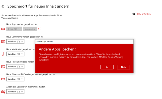Image resolution: width=162 pixels, height=99 pixels.
Task: Click the label Neue Filme und TV-Sendungen
Action: pos(31,74)
